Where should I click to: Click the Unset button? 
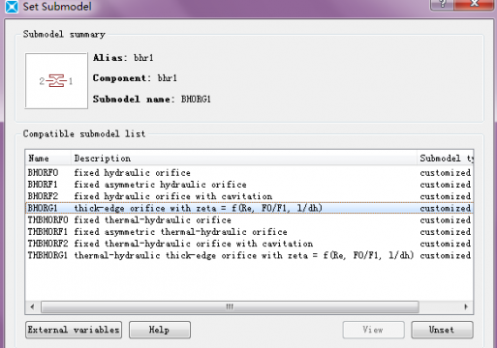pyautogui.click(x=442, y=330)
